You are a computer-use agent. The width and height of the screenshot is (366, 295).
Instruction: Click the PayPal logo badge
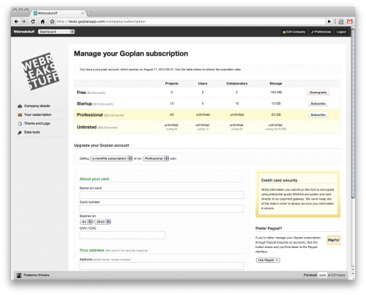coord(334,240)
